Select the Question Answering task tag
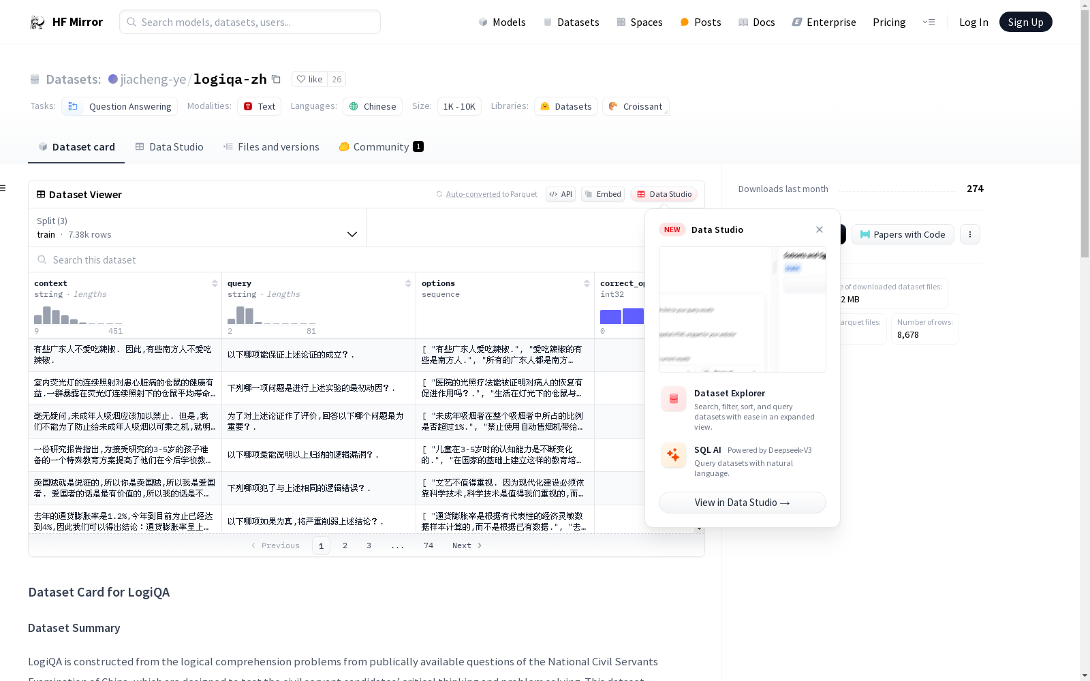 (x=120, y=106)
